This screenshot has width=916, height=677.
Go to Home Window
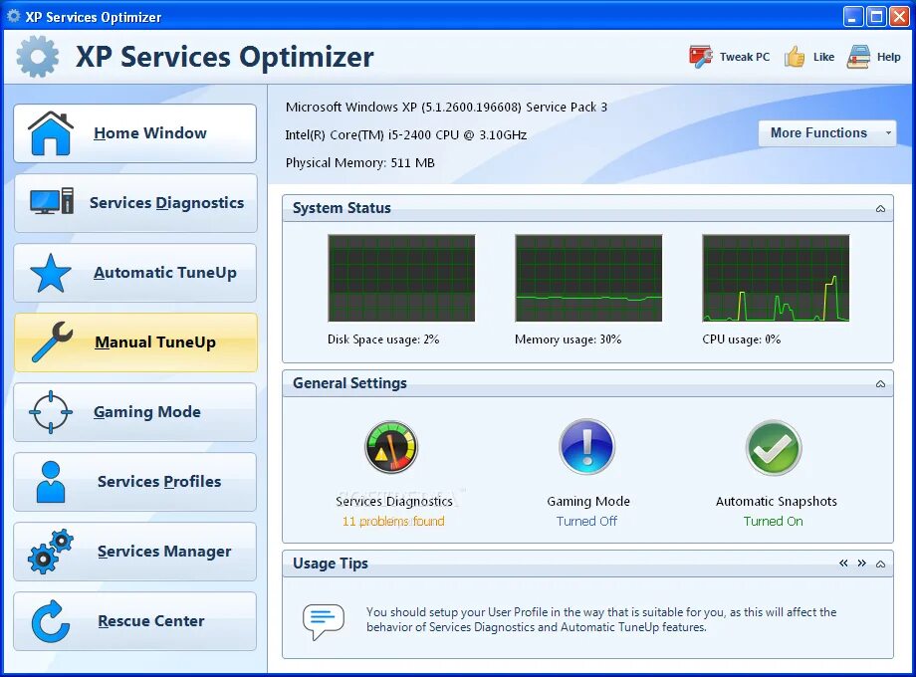135,133
